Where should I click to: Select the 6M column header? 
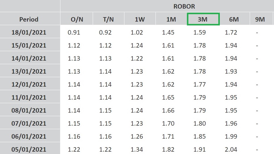click(x=234, y=20)
